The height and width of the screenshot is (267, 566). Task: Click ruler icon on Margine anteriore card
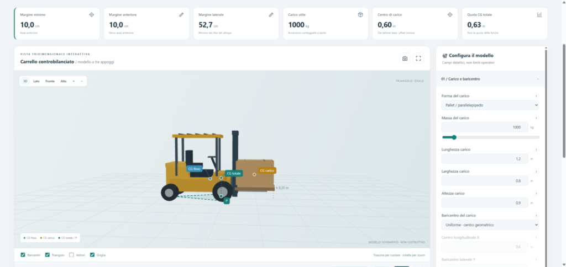tap(181, 15)
